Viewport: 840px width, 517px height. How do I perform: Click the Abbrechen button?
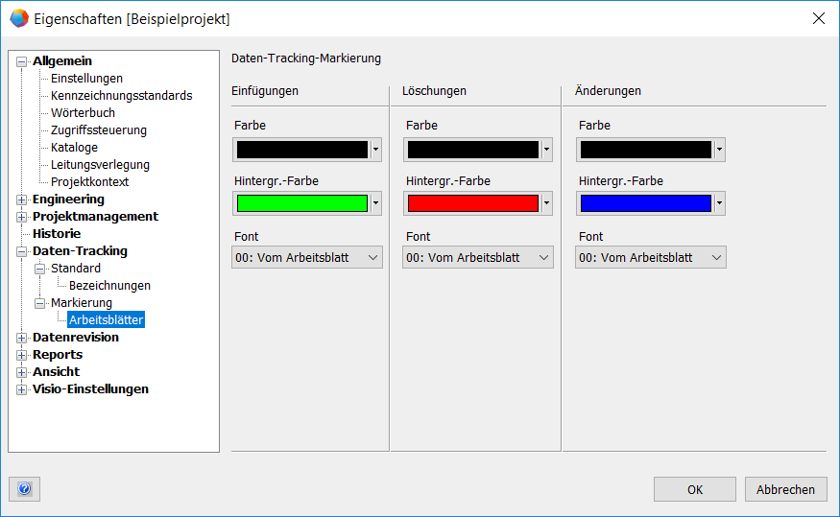pyautogui.click(x=785, y=489)
